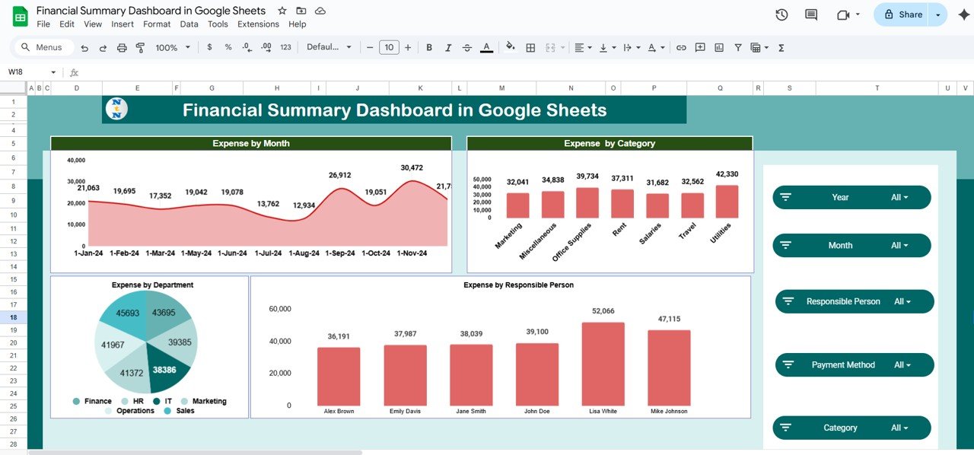
Task: Open the Extensions menu
Action: (x=258, y=24)
